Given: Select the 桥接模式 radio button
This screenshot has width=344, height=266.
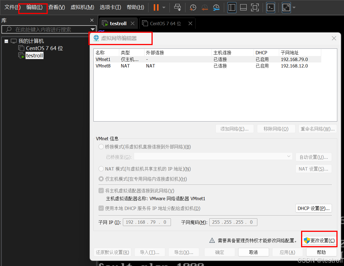Looking at the screenshot, I should [x=101, y=147].
